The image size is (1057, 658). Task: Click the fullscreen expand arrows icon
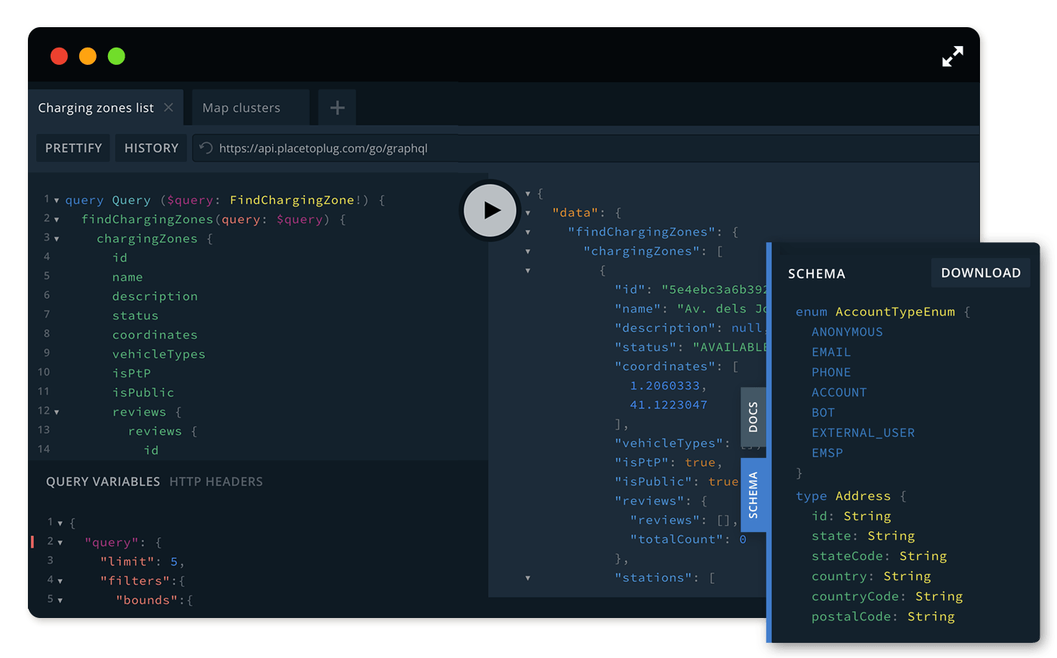pyautogui.click(x=953, y=57)
